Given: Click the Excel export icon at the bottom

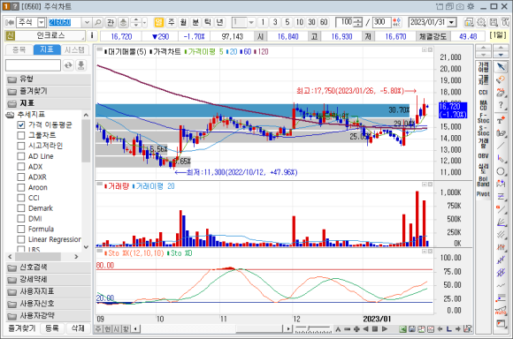Looking at the screenshot, I should pyautogui.click(x=402, y=329).
